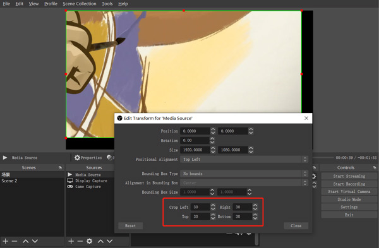
Task: Select the 场景 scene in Scenes list
Action: coord(32,174)
